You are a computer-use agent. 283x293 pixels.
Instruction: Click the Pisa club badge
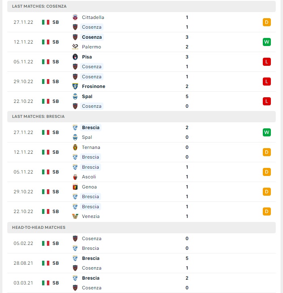click(75, 57)
